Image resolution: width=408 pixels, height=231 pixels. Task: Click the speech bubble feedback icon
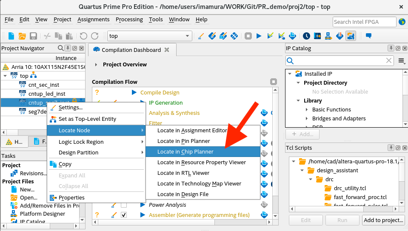(368, 36)
